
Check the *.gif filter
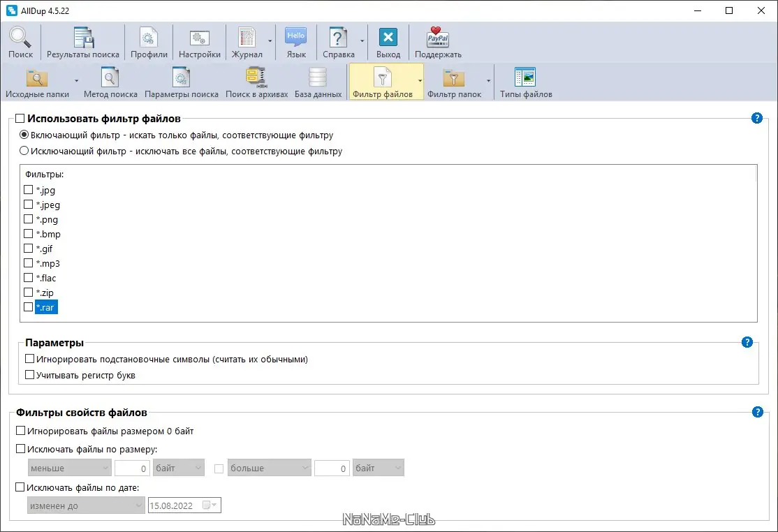[x=28, y=249]
